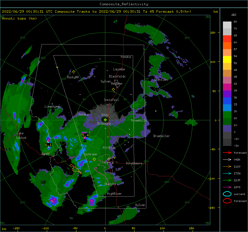Click the Vulcan label
Image resolution: width=248 pixels, height=232 pixels.
[140, 205]
